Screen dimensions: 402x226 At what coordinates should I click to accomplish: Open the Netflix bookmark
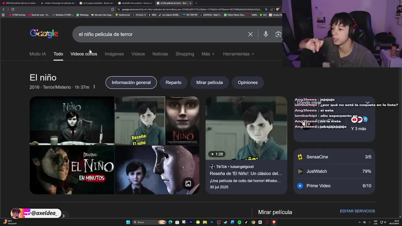[x=253, y=15]
